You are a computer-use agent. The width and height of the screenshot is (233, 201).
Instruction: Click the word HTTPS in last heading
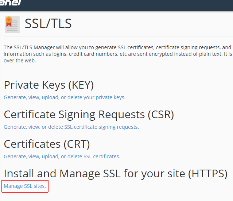coord(207,174)
